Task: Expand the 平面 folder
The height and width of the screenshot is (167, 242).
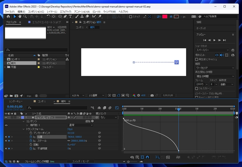Action: coord(5,67)
